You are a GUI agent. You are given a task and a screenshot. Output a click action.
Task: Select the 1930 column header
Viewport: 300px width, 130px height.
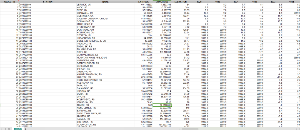[x=218, y=2]
